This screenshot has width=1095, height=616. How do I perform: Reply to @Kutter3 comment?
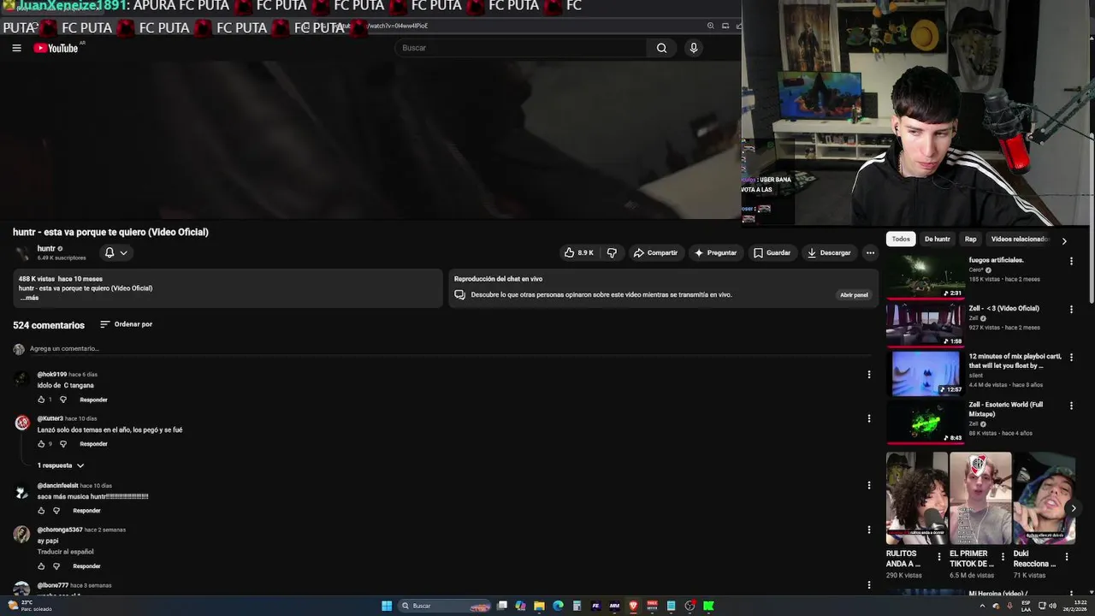[x=93, y=444]
